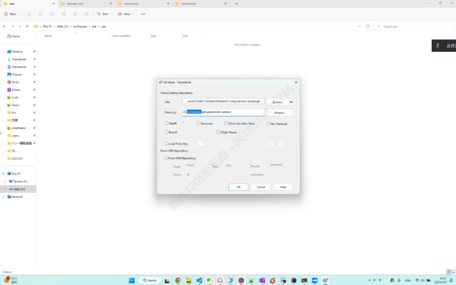Screen dimensions: 456x285
Task: Refresh the current folder view
Action: [367, 26]
